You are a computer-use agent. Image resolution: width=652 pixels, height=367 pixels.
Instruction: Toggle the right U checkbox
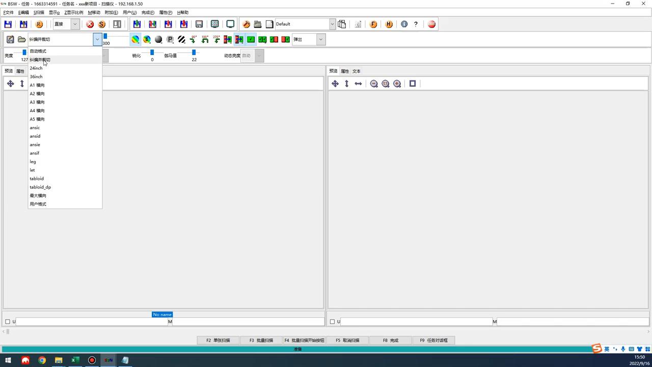tap(332, 322)
